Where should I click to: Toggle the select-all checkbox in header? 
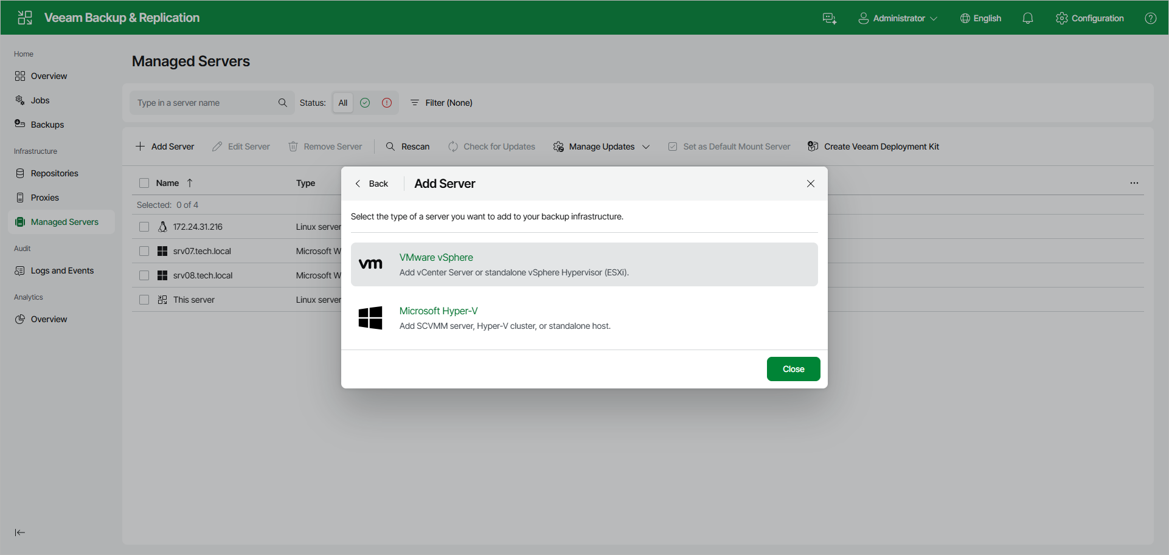[144, 183]
